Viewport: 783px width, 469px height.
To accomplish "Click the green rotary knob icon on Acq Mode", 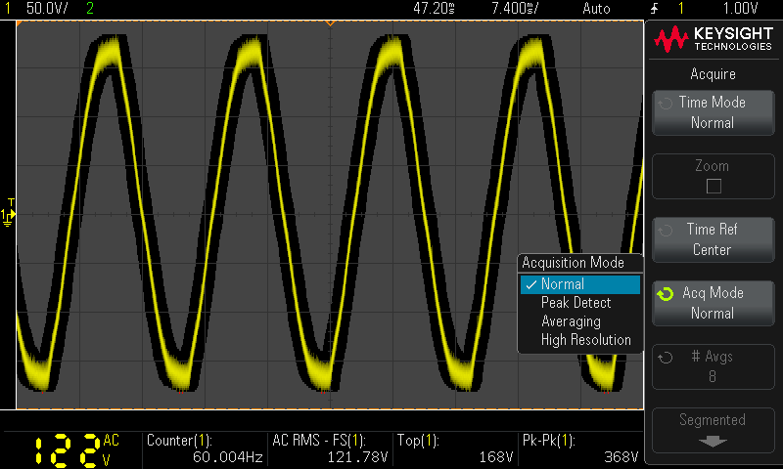I will point(666,294).
